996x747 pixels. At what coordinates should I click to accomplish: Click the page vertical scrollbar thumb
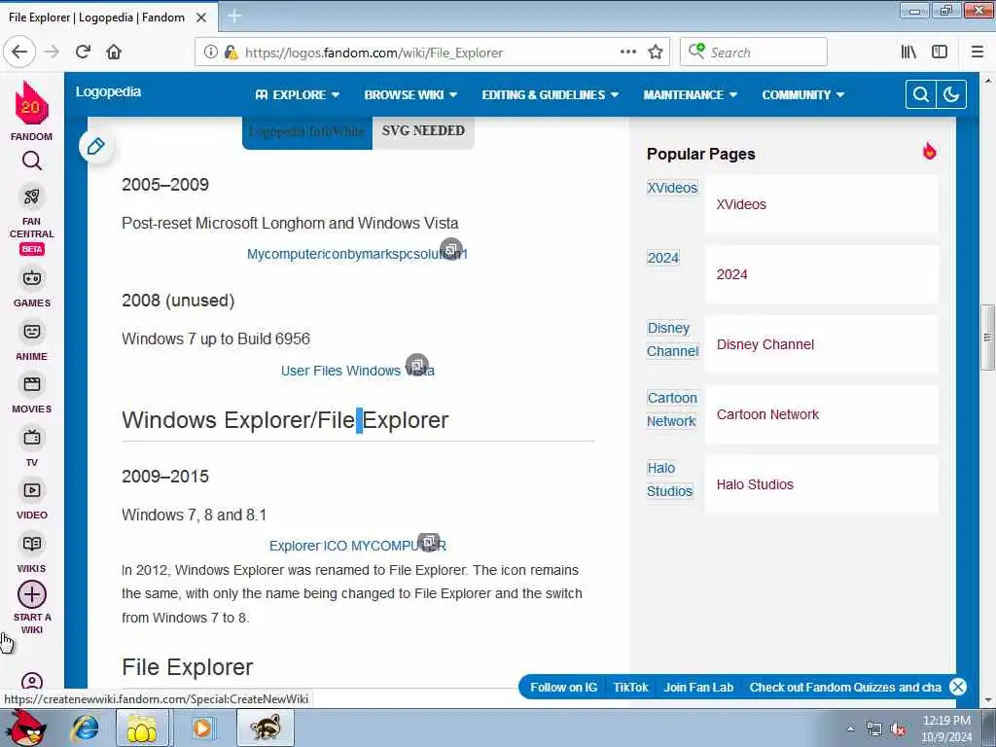pyautogui.click(x=987, y=338)
